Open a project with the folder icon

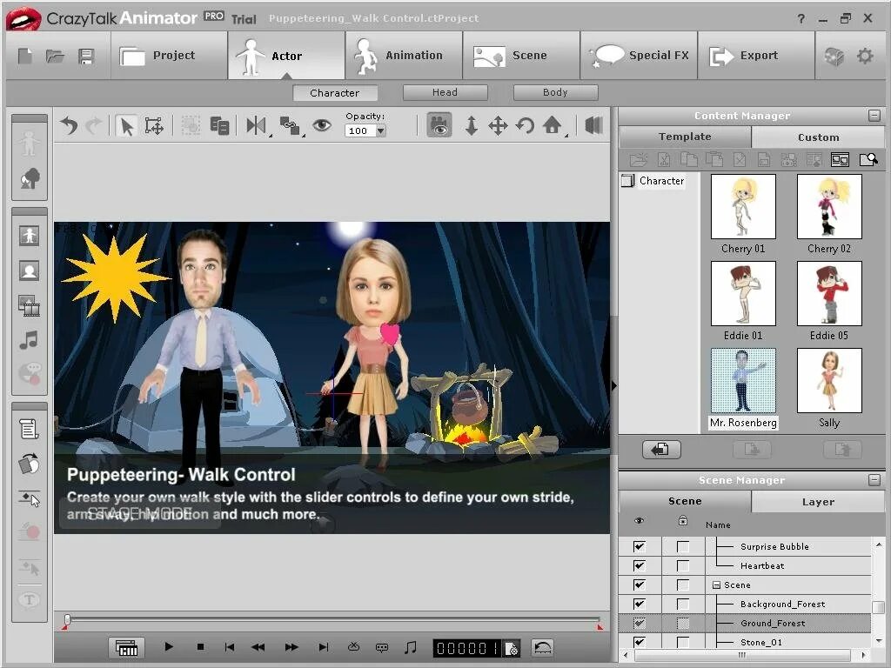click(x=55, y=56)
